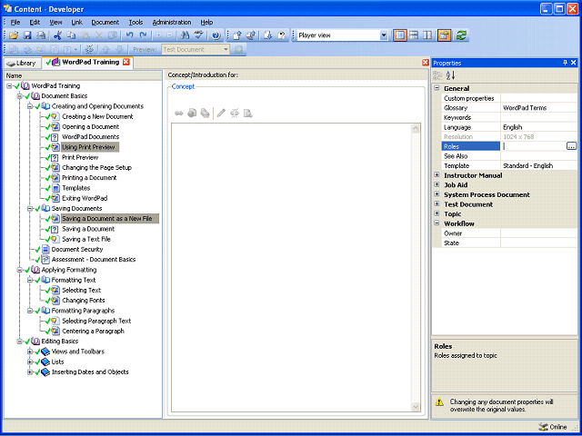Viewport: 582px width, 436px height.
Task: Toggle the Properties pane toolbar button
Action: pyautogui.click(x=444, y=35)
